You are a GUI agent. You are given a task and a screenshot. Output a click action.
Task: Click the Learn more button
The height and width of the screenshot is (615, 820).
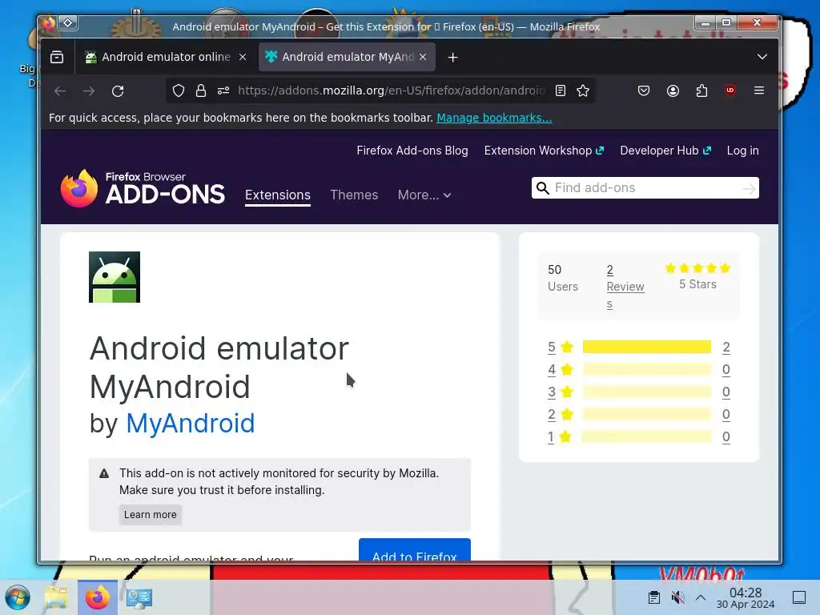(150, 515)
